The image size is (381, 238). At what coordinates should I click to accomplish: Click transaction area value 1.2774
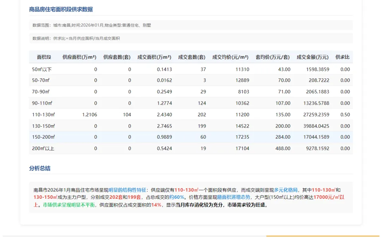pyautogui.click(x=164, y=103)
